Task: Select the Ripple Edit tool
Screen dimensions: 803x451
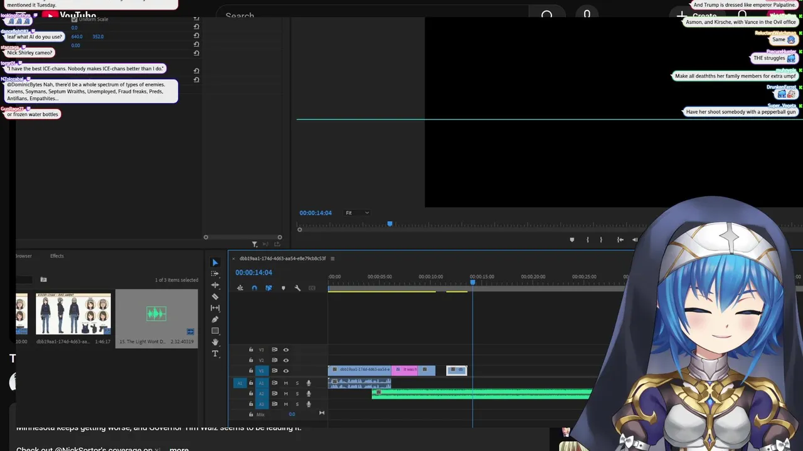Action: (215, 285)
